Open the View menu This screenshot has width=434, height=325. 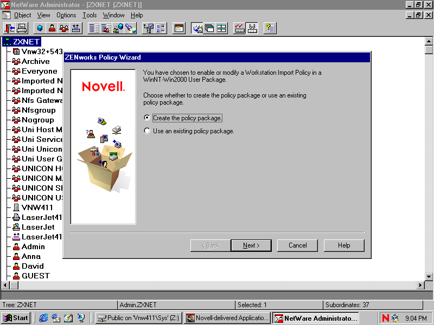(44, 15)
